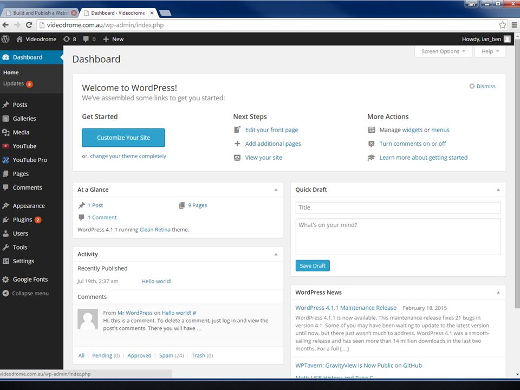Open Edit your front page link
The width and height of the screenshot is (520, 390).
click(x=271, y=130)
